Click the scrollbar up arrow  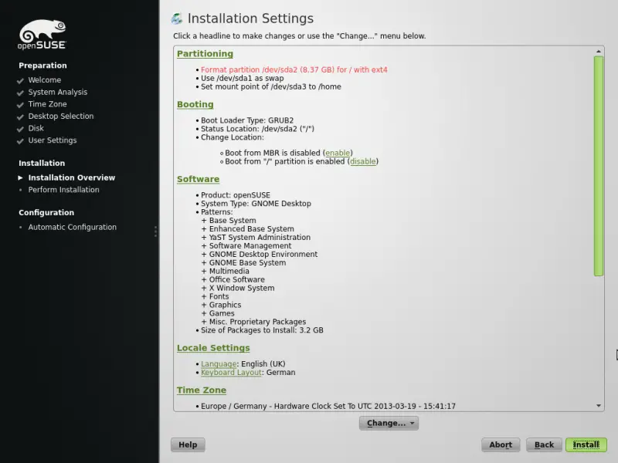[598, 51]
